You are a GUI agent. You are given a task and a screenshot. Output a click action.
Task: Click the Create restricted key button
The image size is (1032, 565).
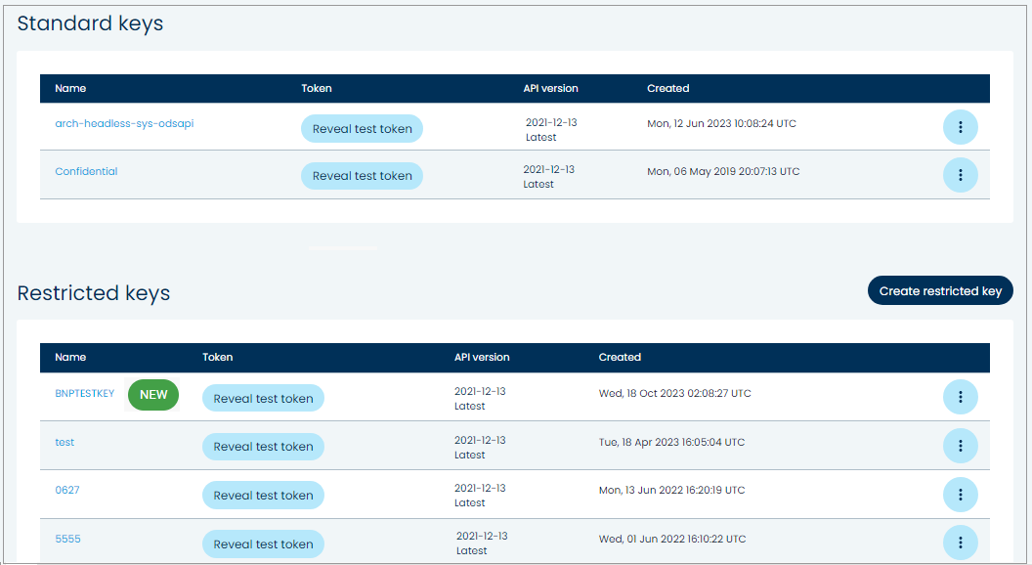tap(940, 290)
